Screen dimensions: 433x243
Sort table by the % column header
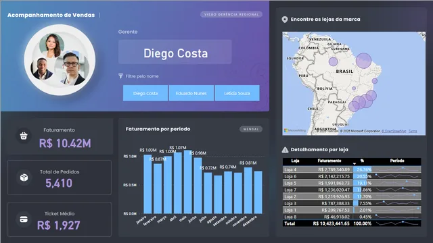click(362, 161)
